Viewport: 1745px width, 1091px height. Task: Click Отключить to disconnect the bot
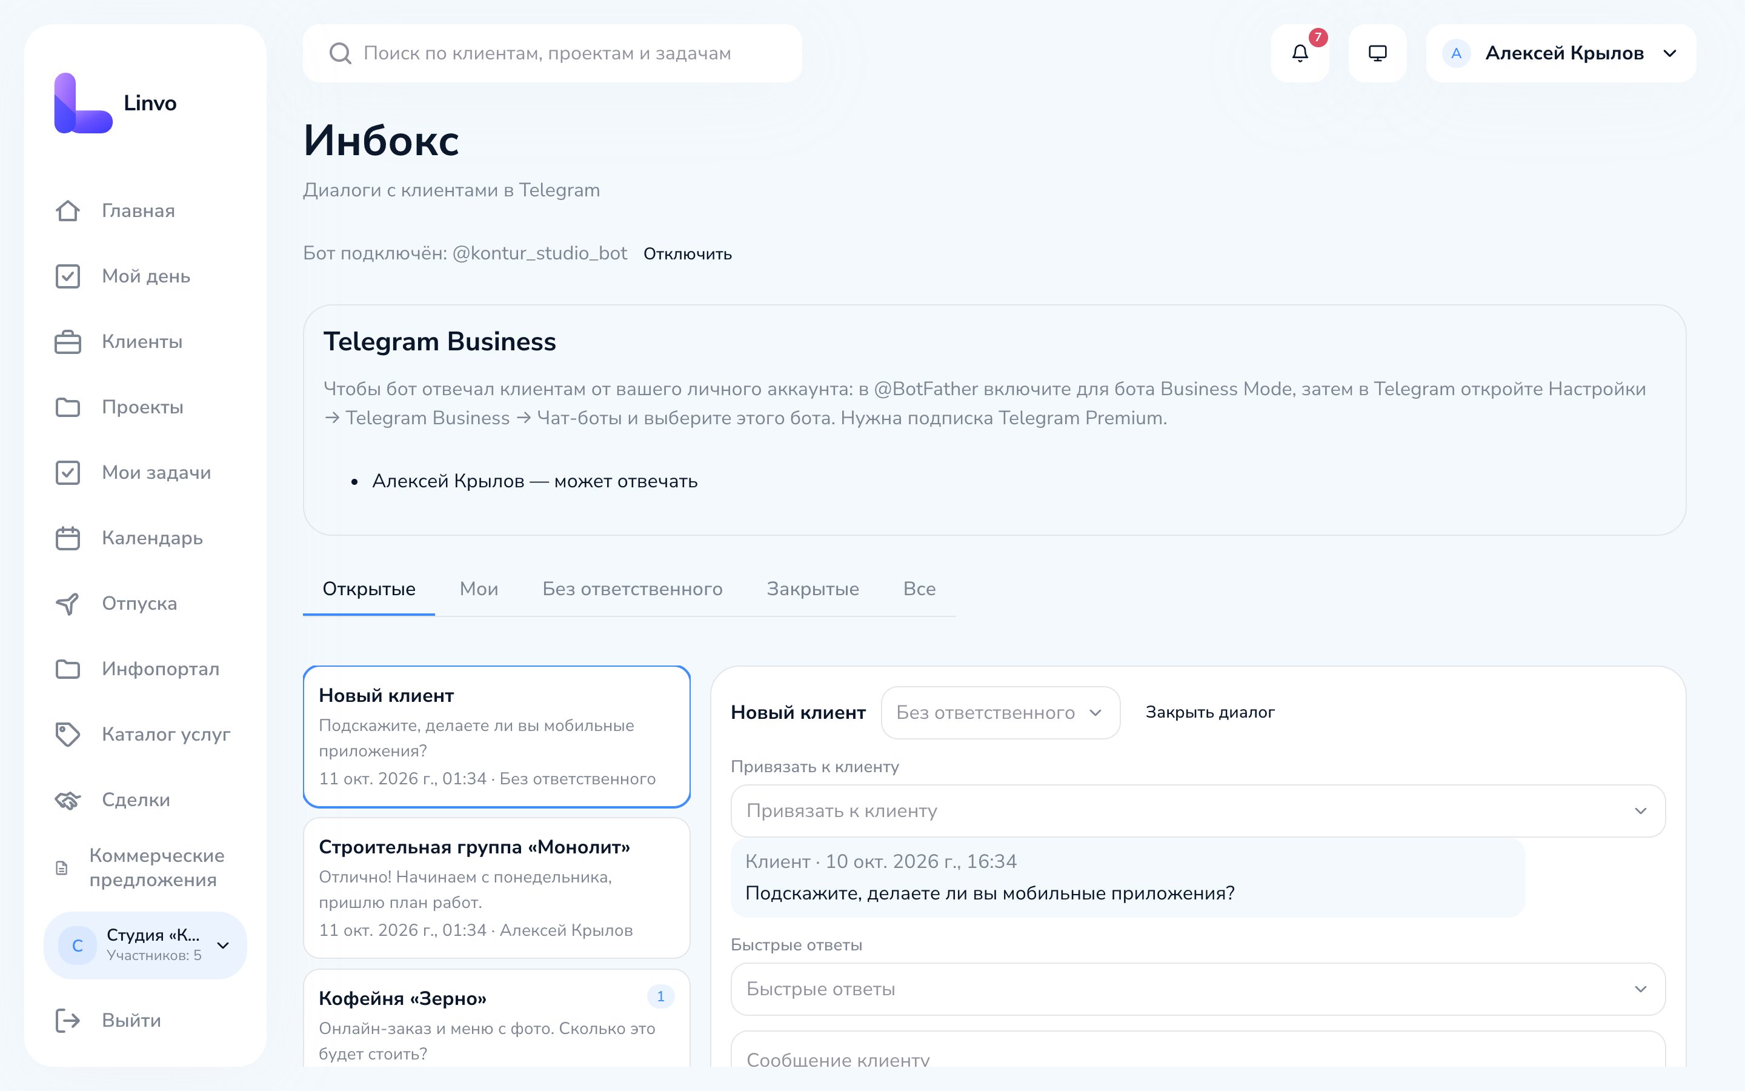click(687, 254)
